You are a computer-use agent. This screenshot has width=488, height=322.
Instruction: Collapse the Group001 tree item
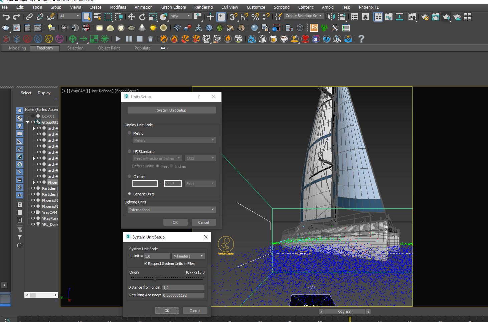coord(27,122)
